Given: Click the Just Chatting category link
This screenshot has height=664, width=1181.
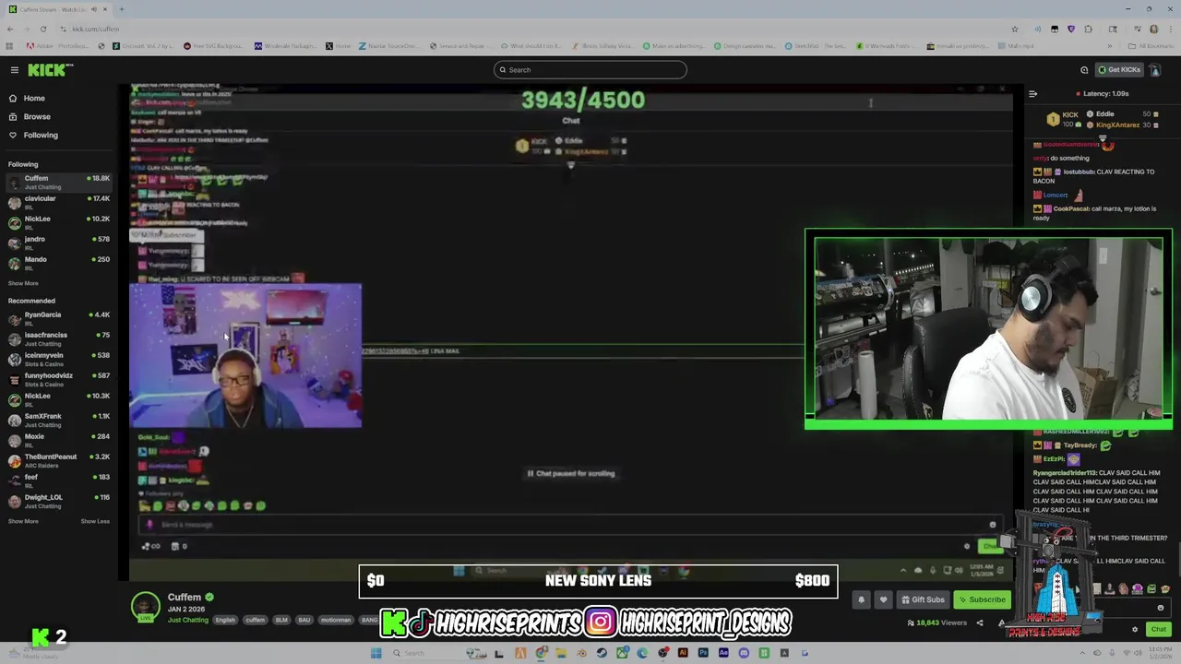Looking at the screenshot, I should coord(188,620).
